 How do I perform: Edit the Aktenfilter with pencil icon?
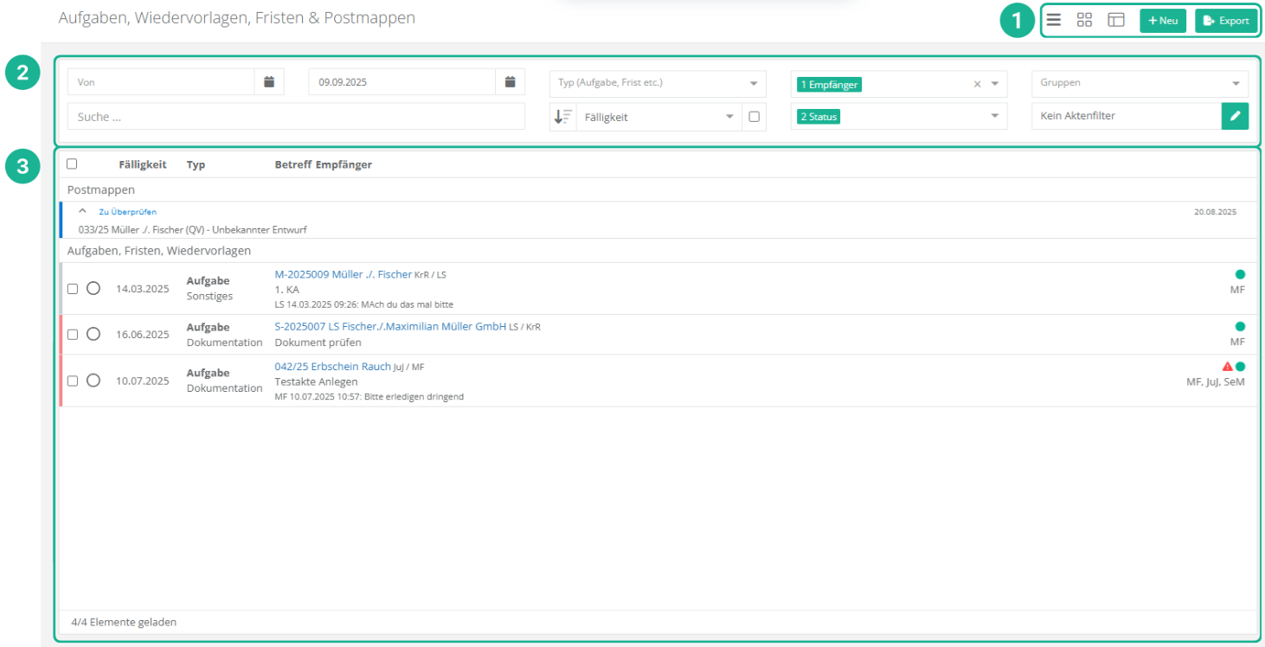(x=1235, y=116)
